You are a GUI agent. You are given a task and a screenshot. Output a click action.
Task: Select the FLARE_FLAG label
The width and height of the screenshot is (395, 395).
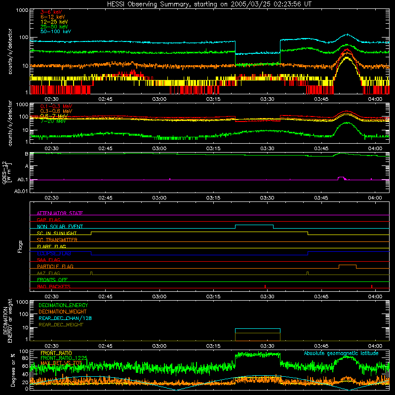pos(51,246)
